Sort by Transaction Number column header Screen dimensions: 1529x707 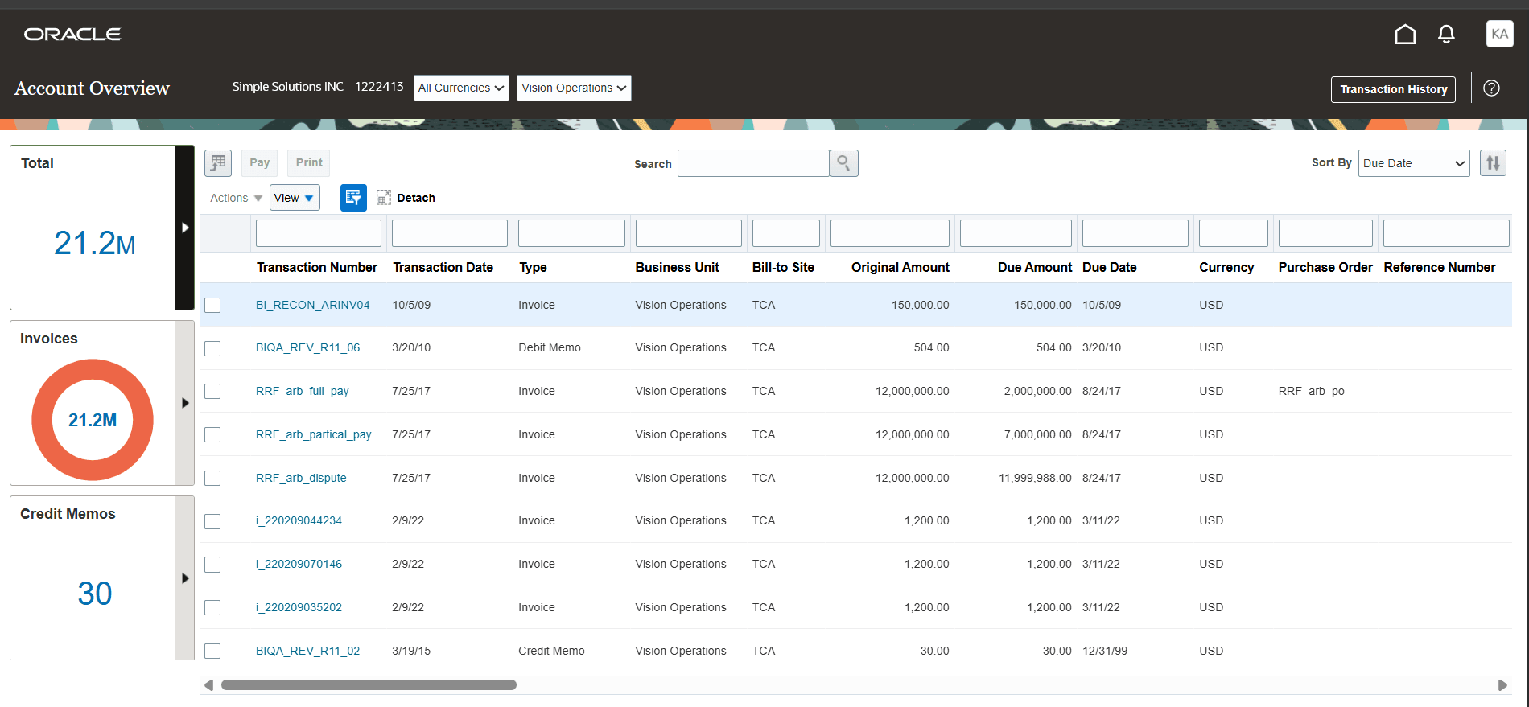click(x=317, y=267)
